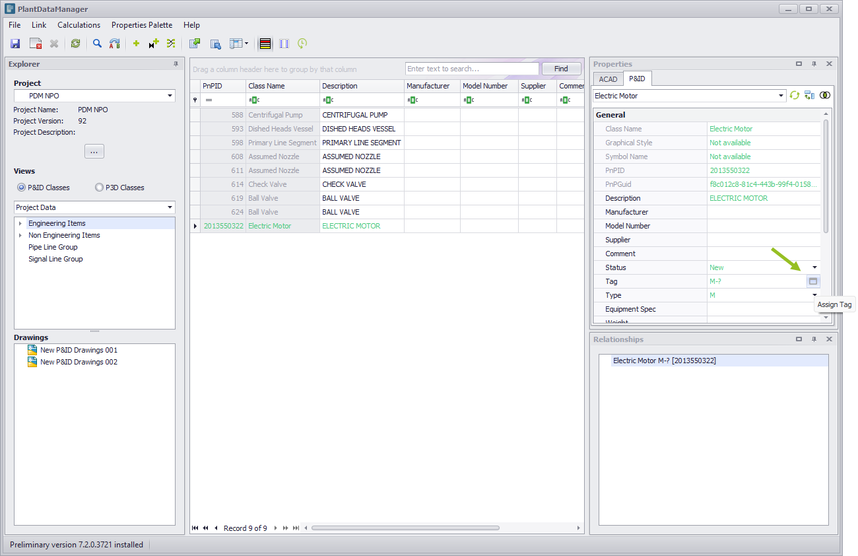Expand the Engineering Items tree node
The width and height of the screenshot is (858, 556).
coord(20,224)
